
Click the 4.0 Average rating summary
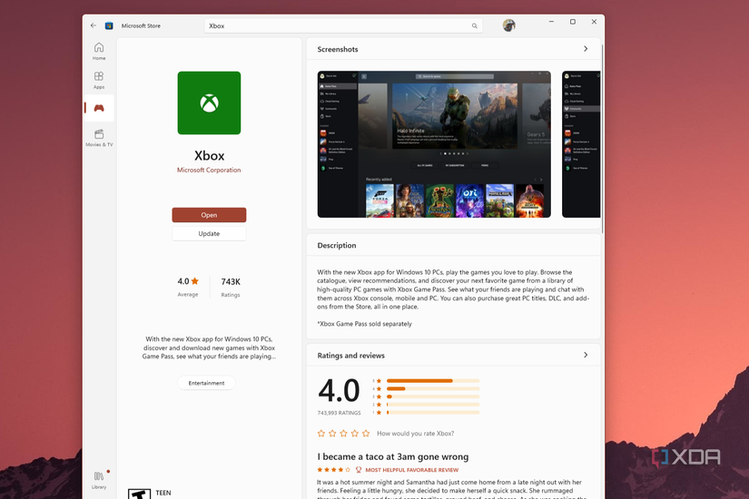tap(188, 287)
